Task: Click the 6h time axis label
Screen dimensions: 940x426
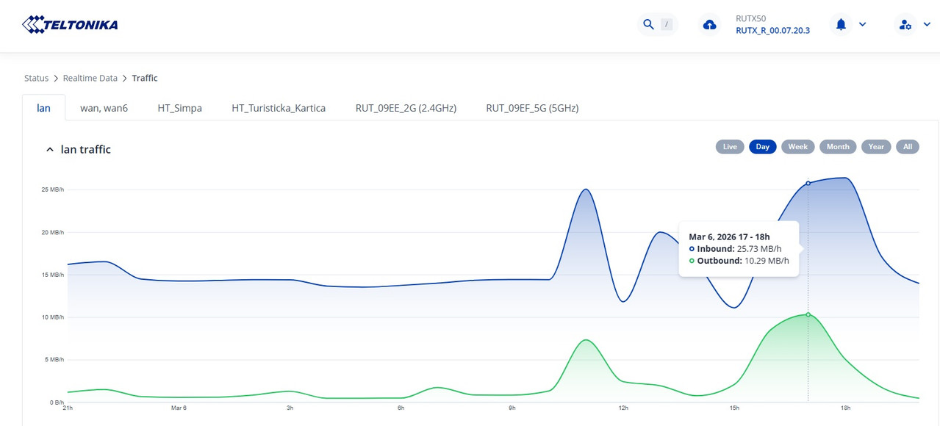Action: [401, 408]
